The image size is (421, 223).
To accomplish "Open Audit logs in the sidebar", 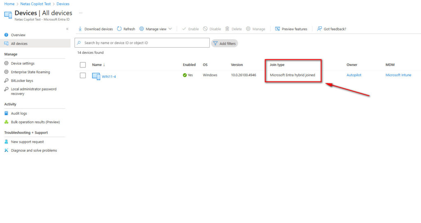I will (19, 113).
